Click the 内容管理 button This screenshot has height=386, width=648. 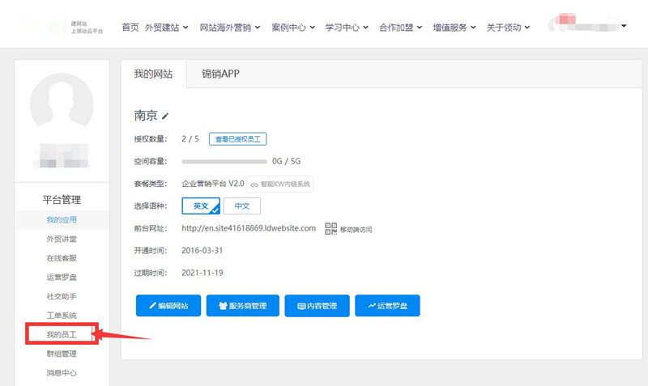click(318, 306)
